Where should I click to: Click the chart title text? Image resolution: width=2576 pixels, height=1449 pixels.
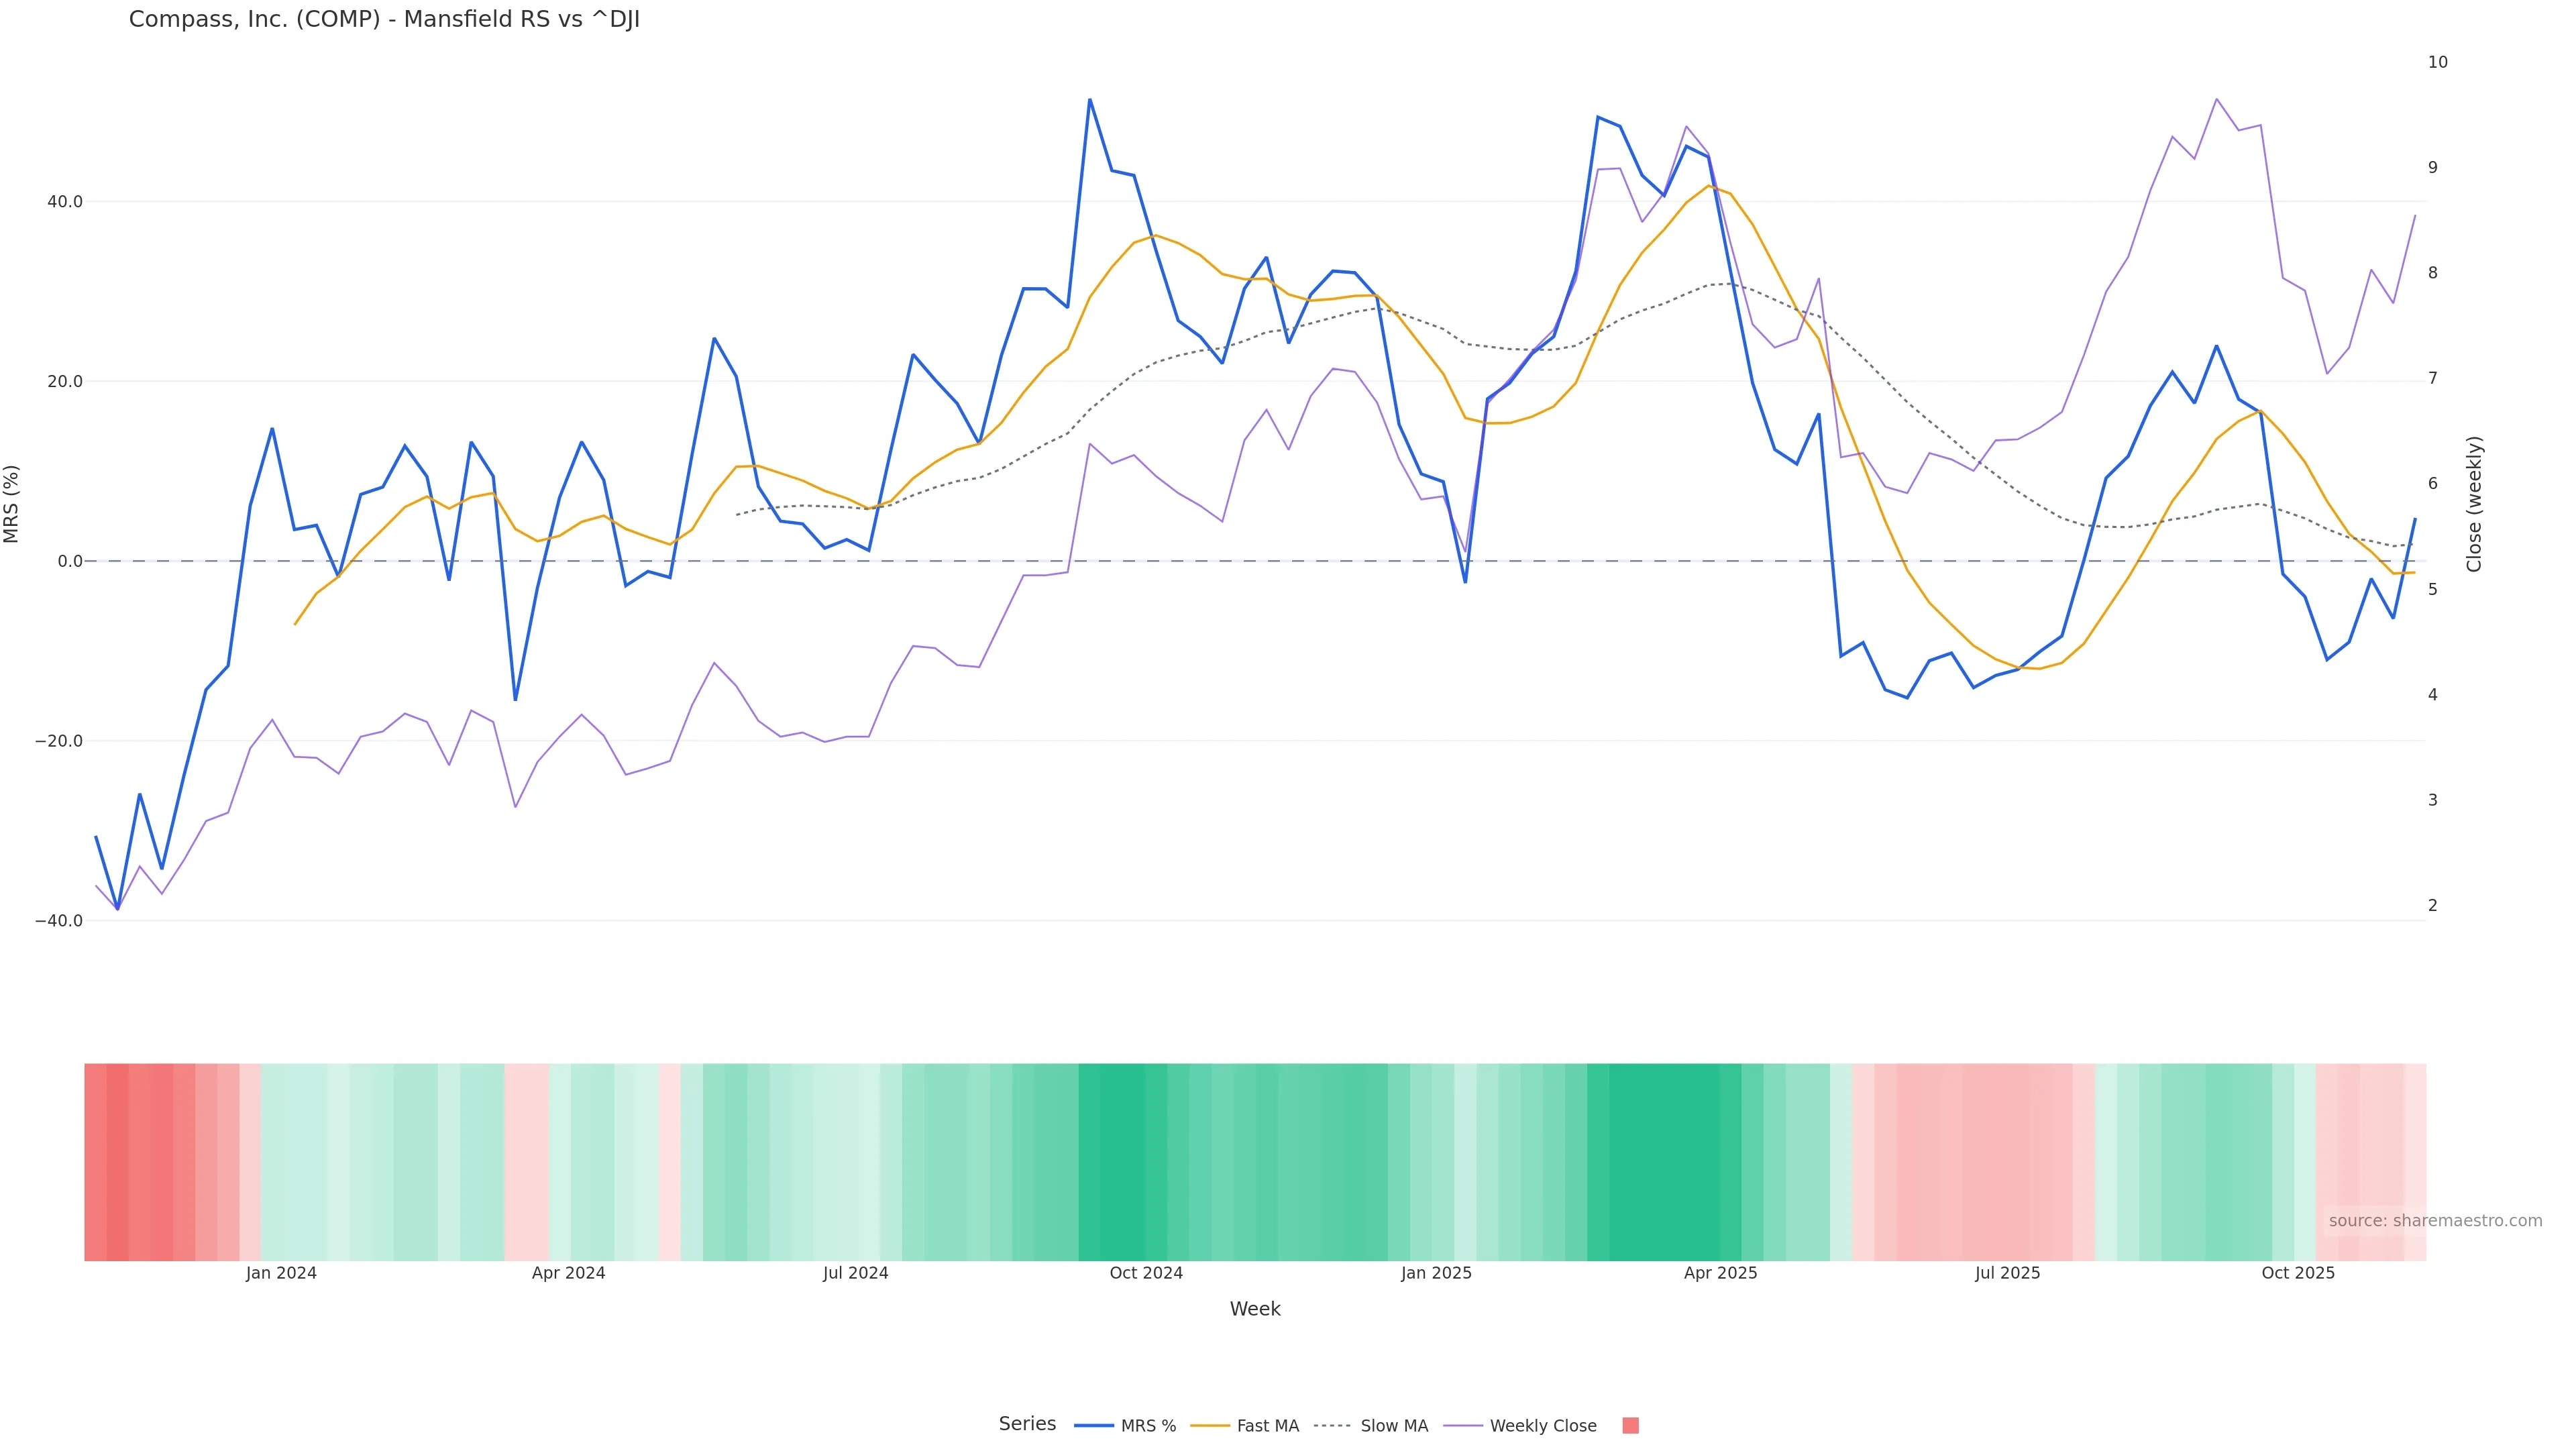[x=384, y=19]
